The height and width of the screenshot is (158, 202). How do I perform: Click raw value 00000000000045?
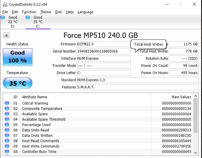(176, 151)
